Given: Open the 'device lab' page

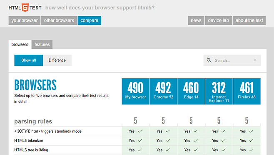Looking at the screenshot, I should (x=219, y=21).
